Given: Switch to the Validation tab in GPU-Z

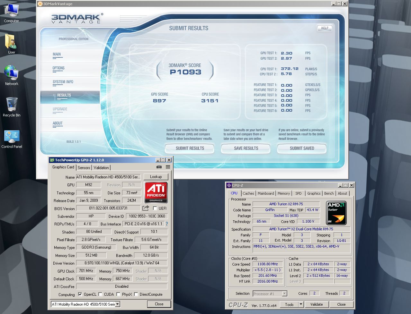Looking at the screenshot, I should [x=101, y=168].
